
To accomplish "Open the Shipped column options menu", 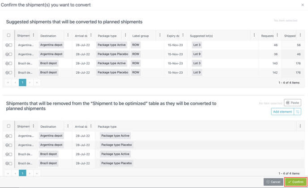I will [x=300, y=35].
